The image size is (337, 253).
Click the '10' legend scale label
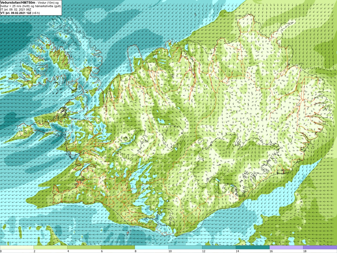(170, 251)
